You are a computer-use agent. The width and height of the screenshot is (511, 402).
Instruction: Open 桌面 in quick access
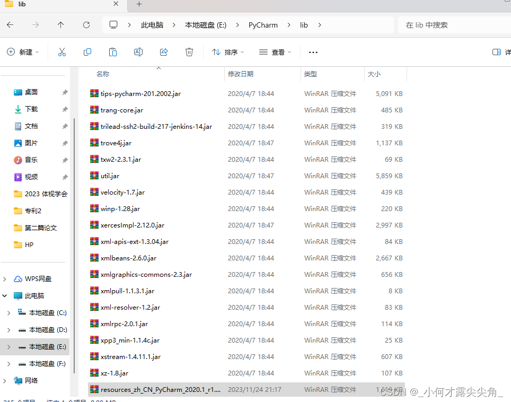(31, 92)
